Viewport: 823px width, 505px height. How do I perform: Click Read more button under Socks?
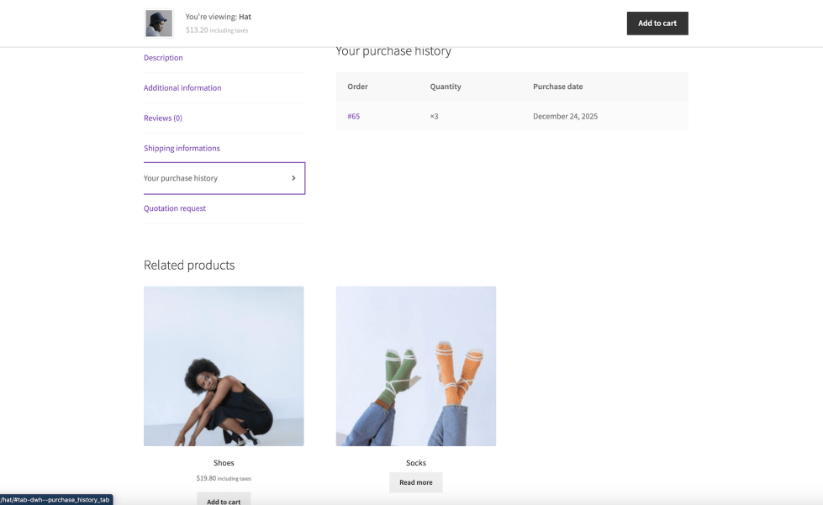point(415,482)
